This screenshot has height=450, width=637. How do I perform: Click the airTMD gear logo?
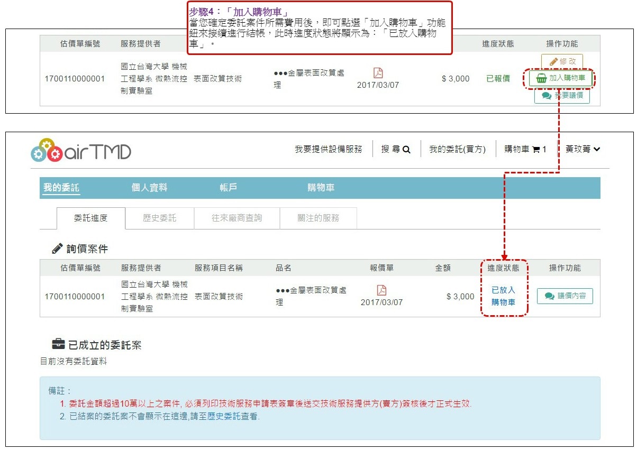tap(47, 150)
